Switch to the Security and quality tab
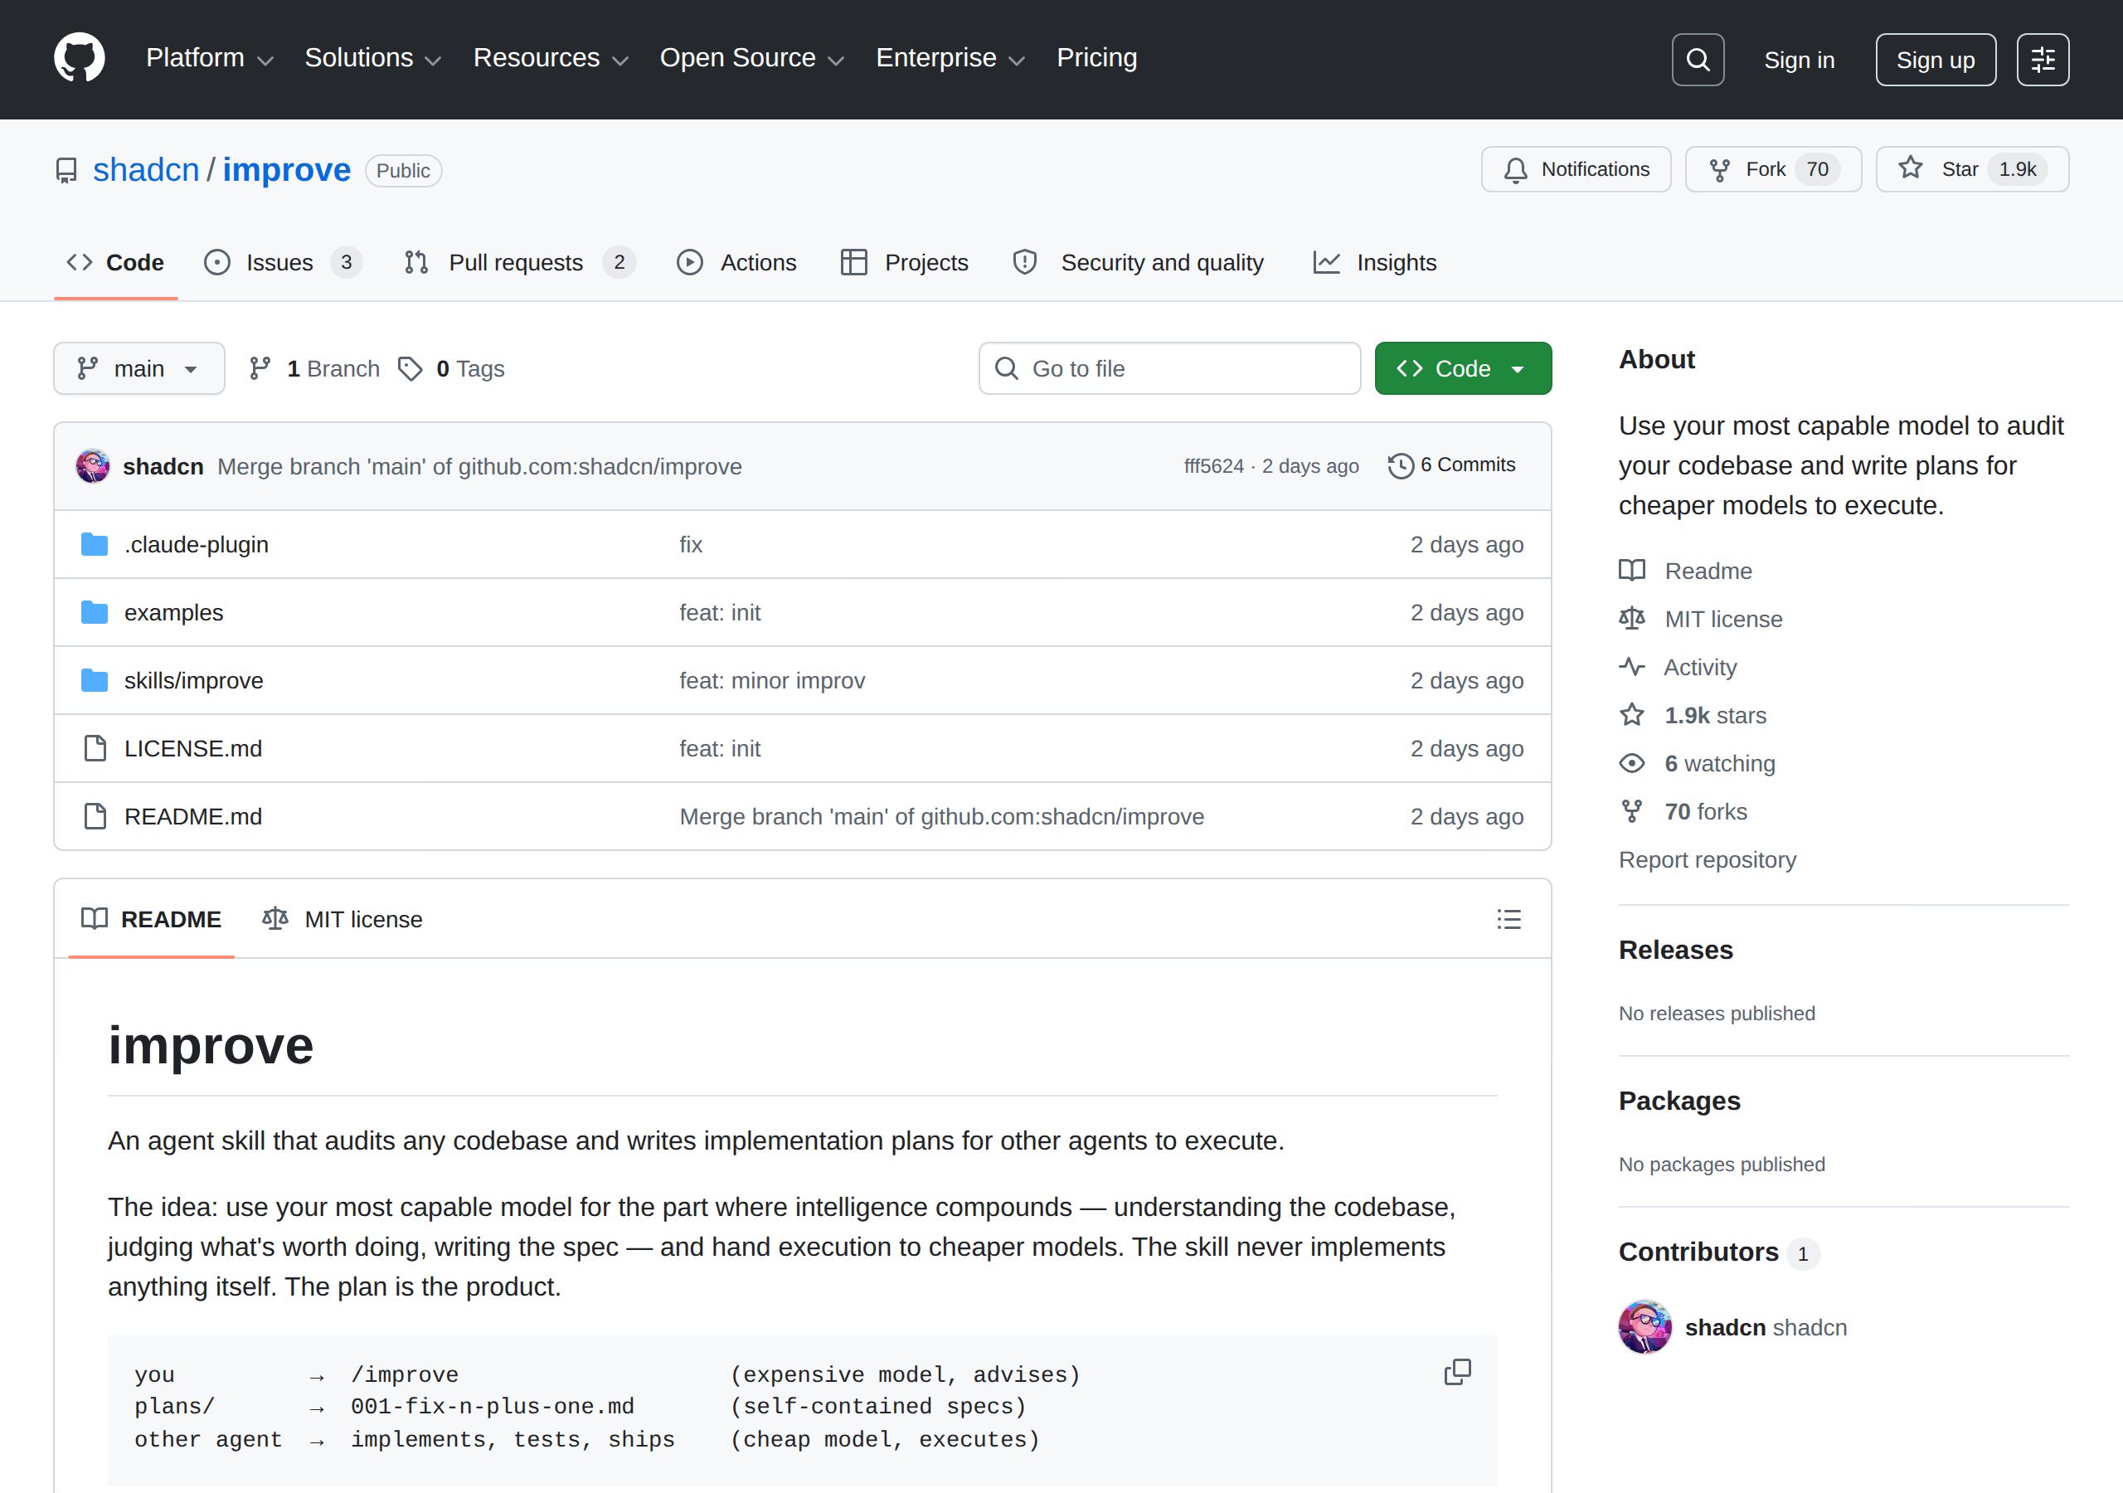Screen dimensions: 2123x1493 point(1139,263)
